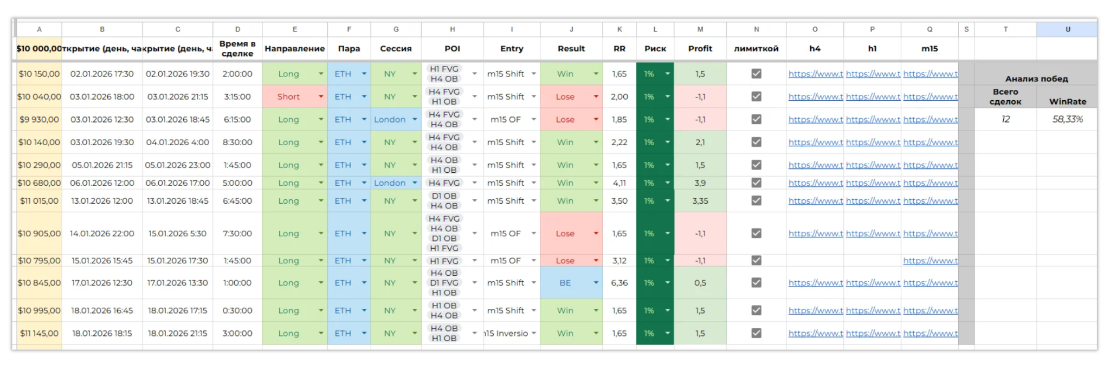The image size is (1110, 370).
Task: Click the $10 000,00 starting balance cell
Action: click(x=39, y=49)
